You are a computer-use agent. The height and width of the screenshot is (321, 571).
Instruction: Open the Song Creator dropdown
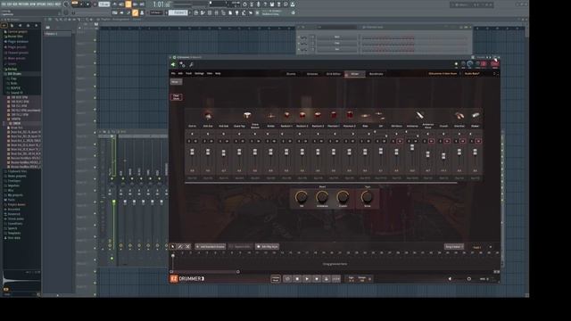(454, 247)
